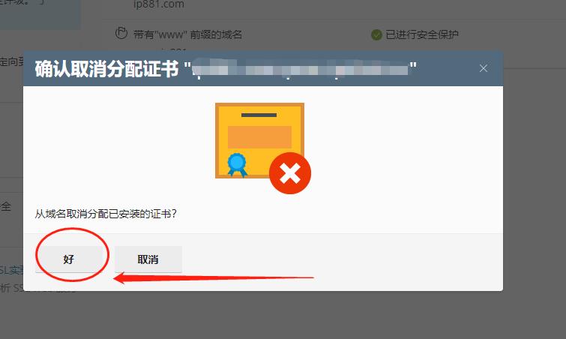The width and height of the screenshot is (566, 339).
Task: Click the green checkmark security icon
Action: [376, 34]
